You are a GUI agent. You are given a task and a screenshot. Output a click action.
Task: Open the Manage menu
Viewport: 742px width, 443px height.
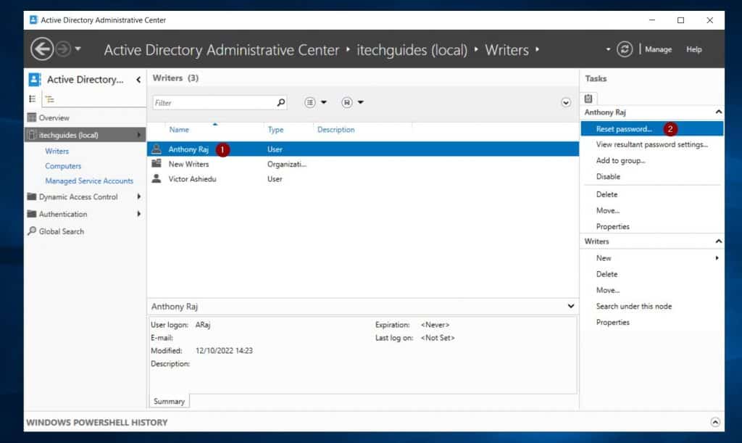coord(658,49)
